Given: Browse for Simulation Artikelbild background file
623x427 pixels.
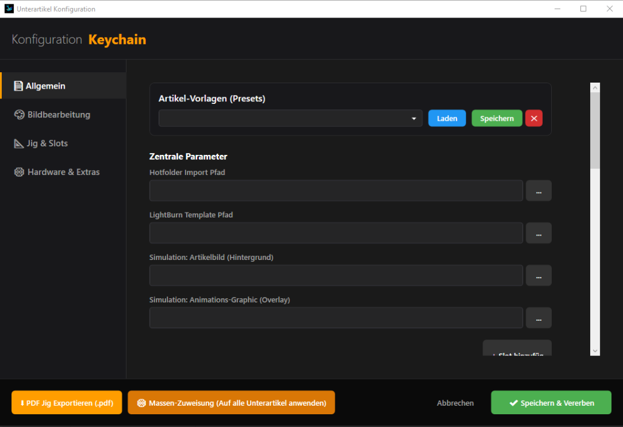Looking at the screenshot, I should [538, 276].
